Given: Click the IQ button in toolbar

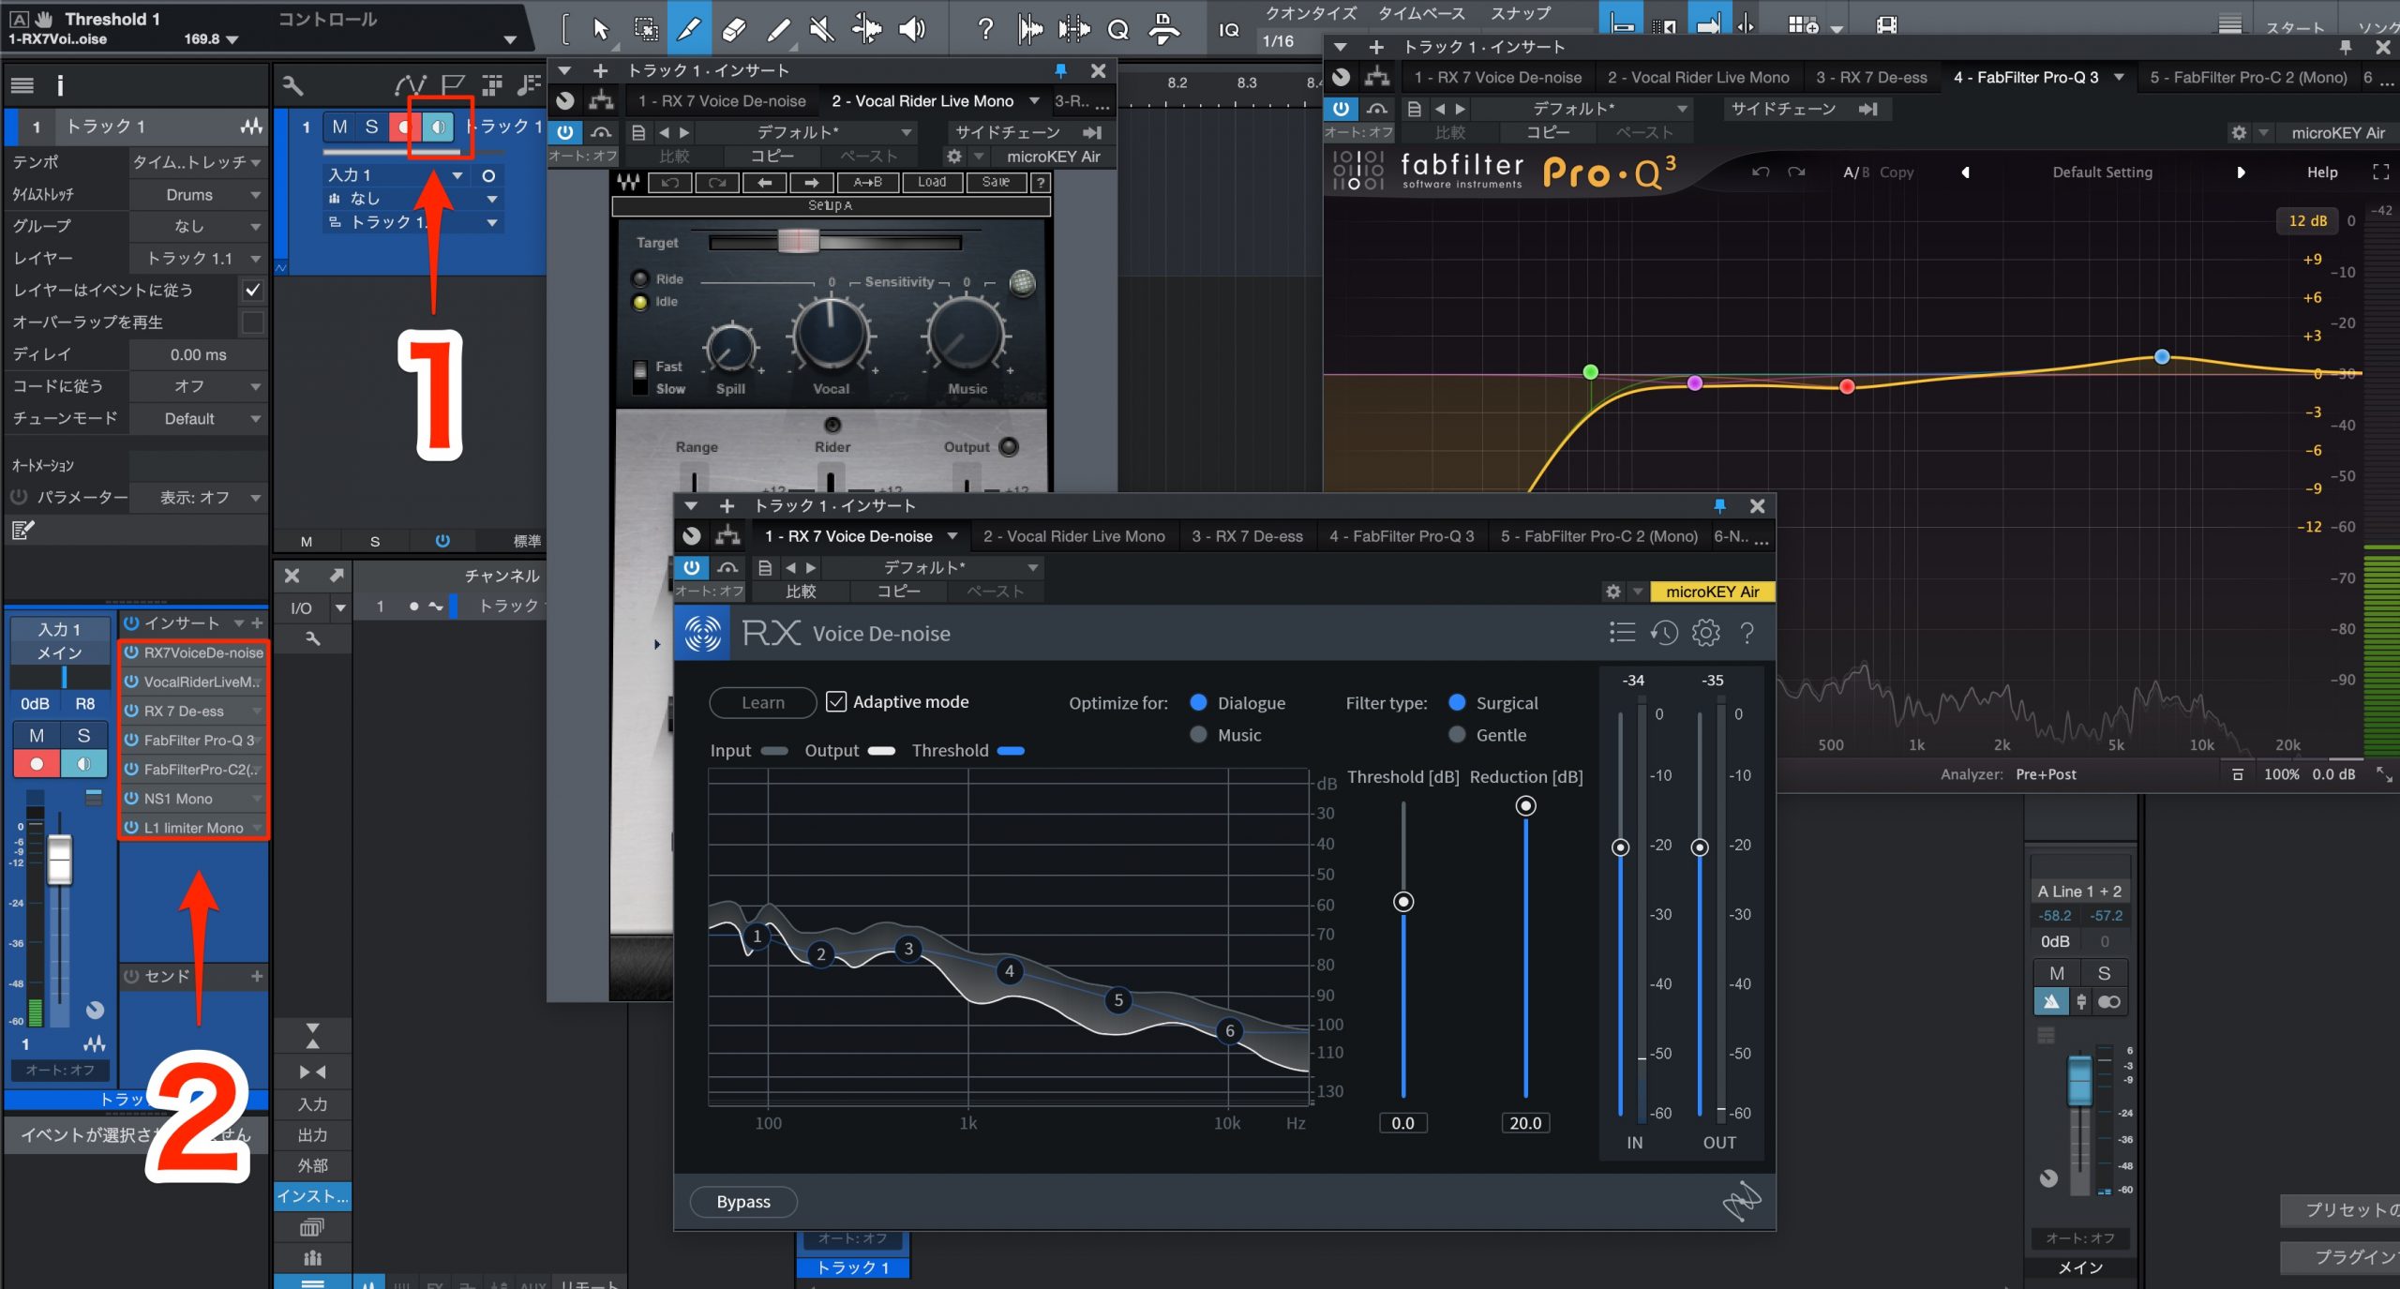Looking at the screenshot, I should pos(1228,30).
